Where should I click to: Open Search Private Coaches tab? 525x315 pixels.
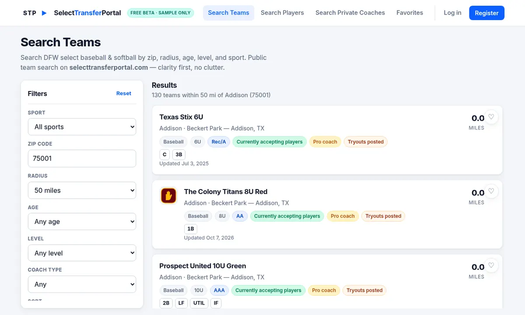click(x=350, y=13)
